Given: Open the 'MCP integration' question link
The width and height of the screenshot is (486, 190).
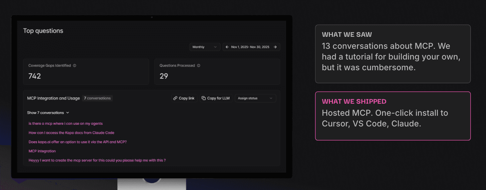Looking at the screenshot, I should pyautogui.click(x=42, y=151).
